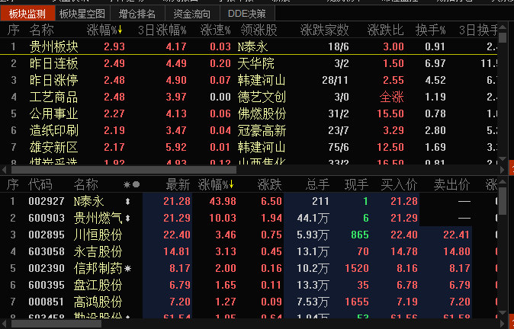The image size is (514, 329).
Task: Click the 全涨 value in 工艺商品 row
Action: [x=392, y=97]
